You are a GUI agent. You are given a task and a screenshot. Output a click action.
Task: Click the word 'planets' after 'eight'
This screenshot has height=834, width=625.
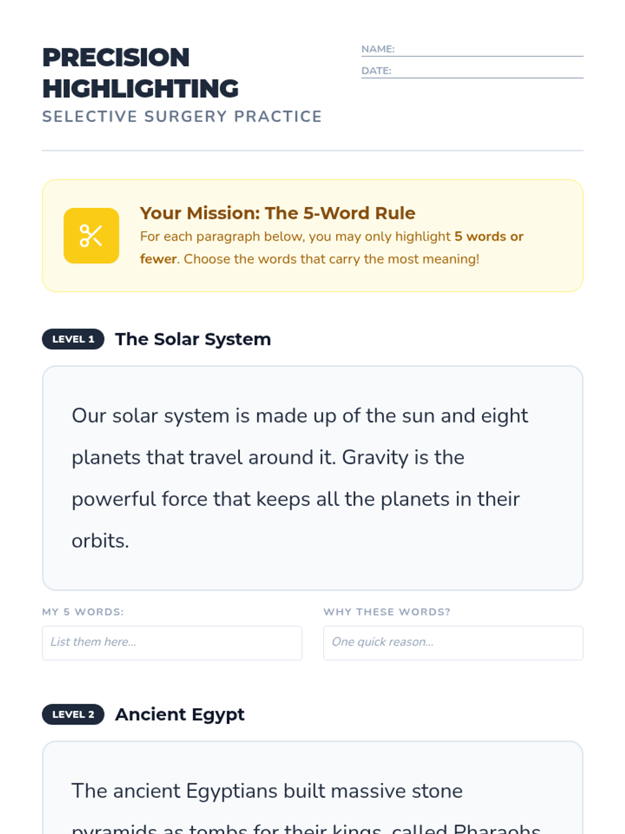point(106,458)
